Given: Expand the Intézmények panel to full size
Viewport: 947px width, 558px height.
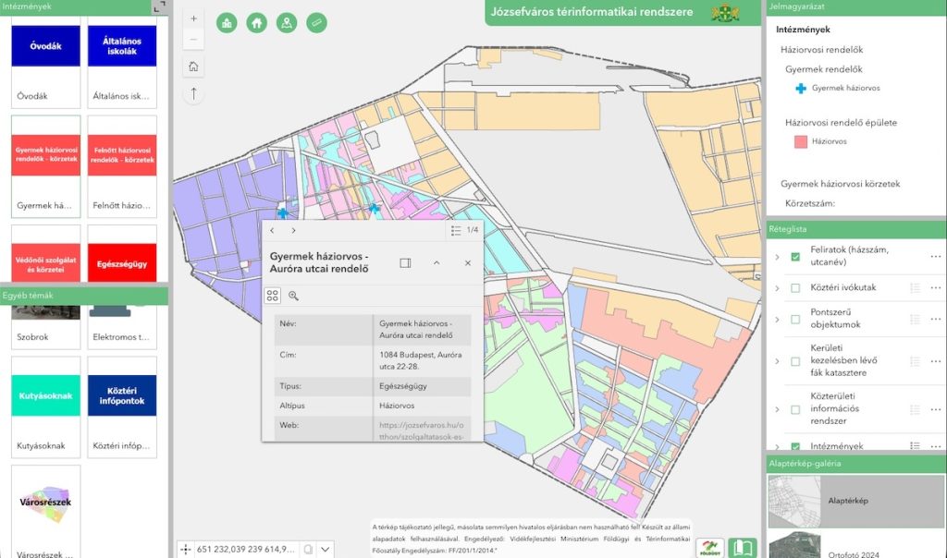Looking at the screenshot, I should 159,6.
